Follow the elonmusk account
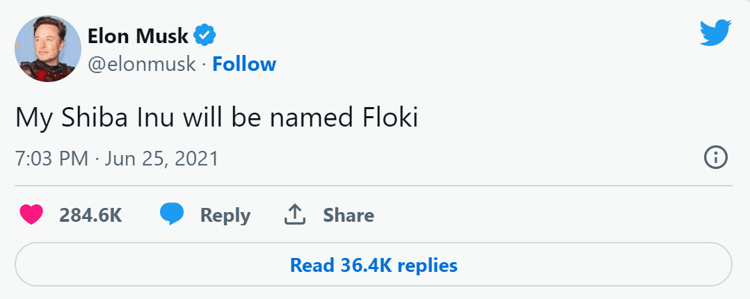 point(244,64)
